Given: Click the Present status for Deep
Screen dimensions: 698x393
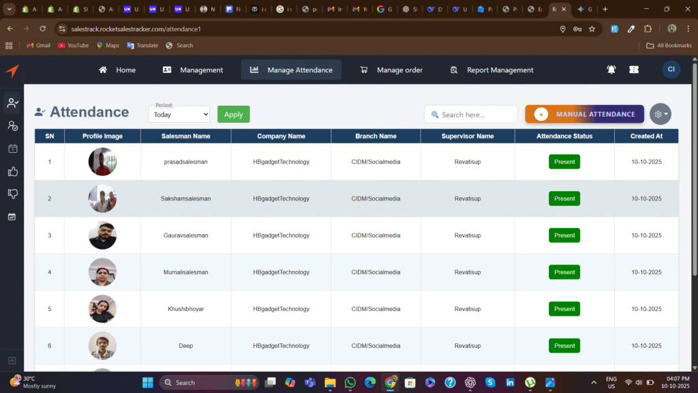Looking at the screenshot, I should pyautogui.click(x=564, y=346).
